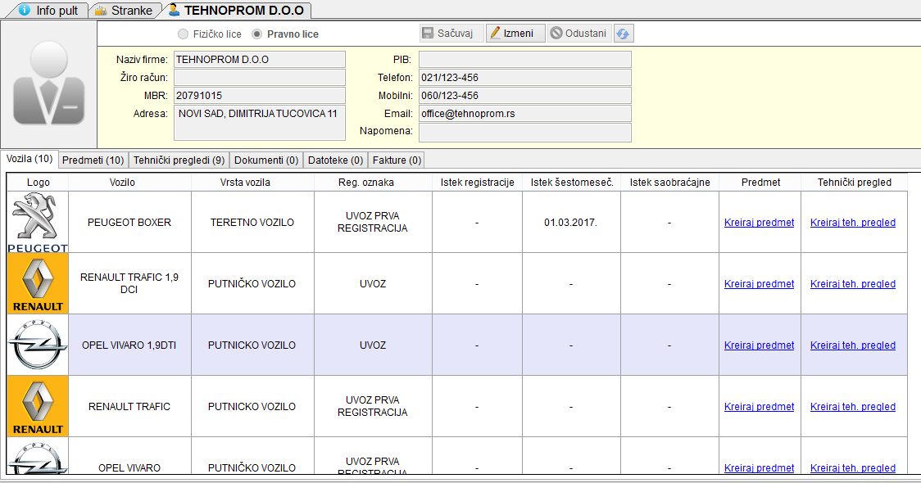Click the Renault logo in the Trafic 1,9 DCI row
The height and width of the screenshot is (483, 921).
[38, 283]
